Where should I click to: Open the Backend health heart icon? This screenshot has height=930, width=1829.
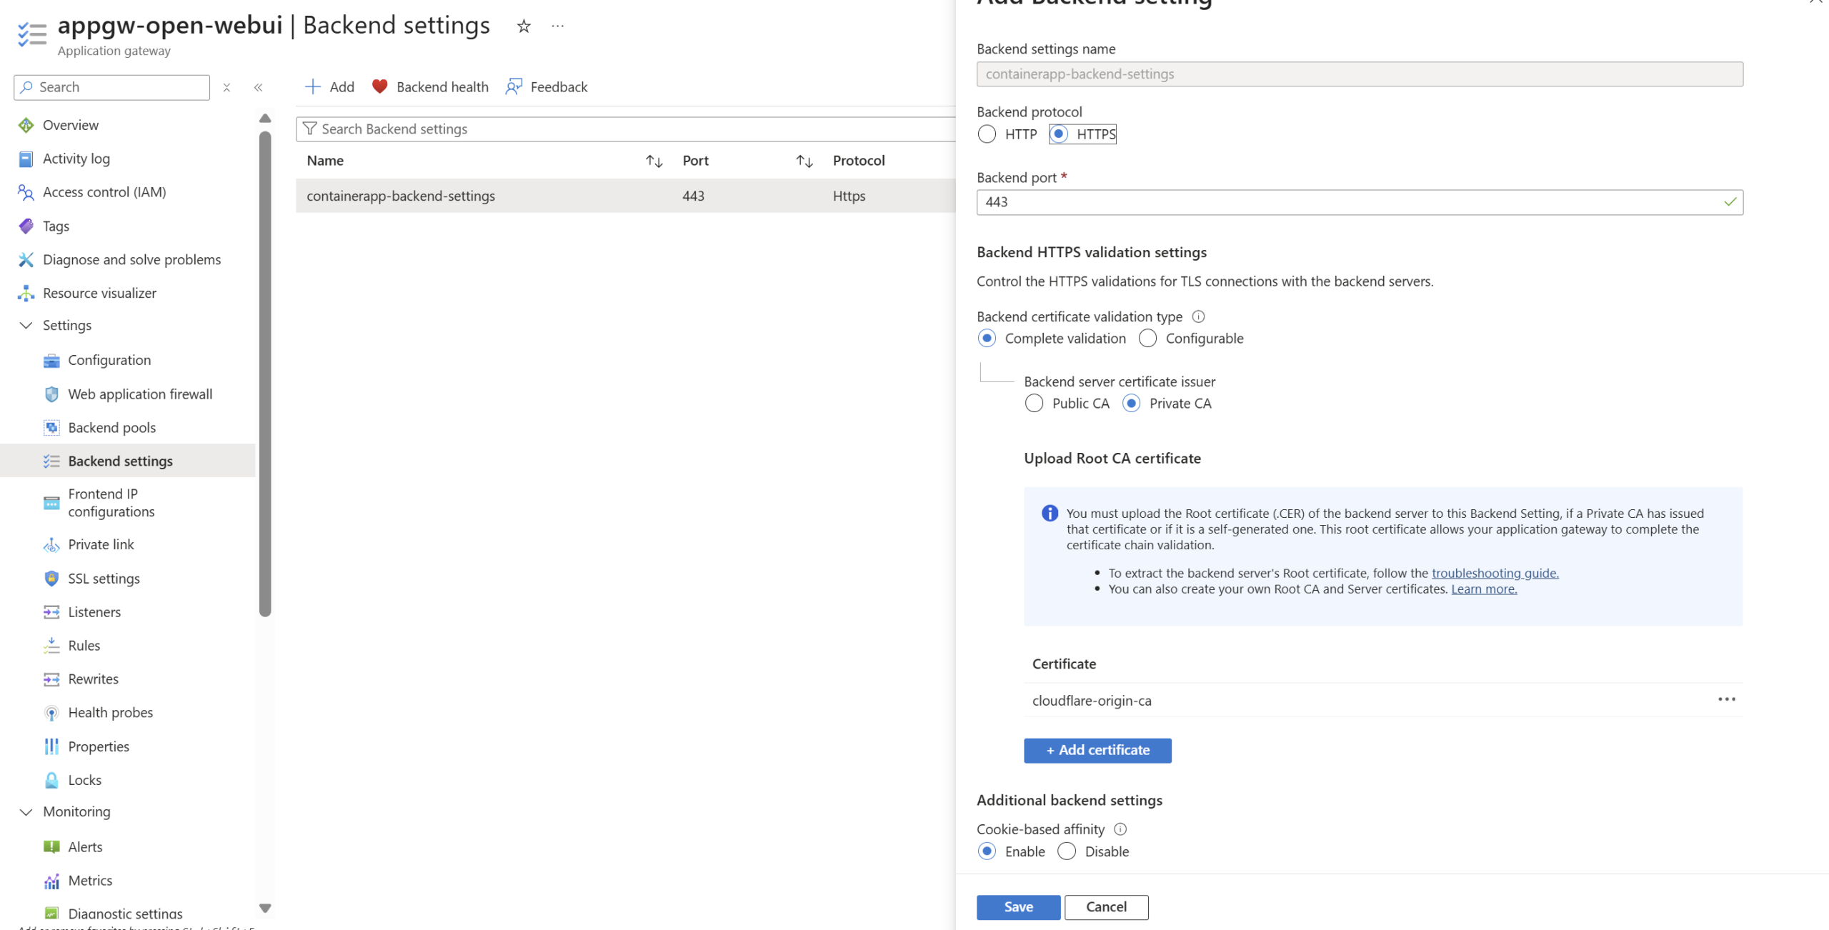click(379, 86)
